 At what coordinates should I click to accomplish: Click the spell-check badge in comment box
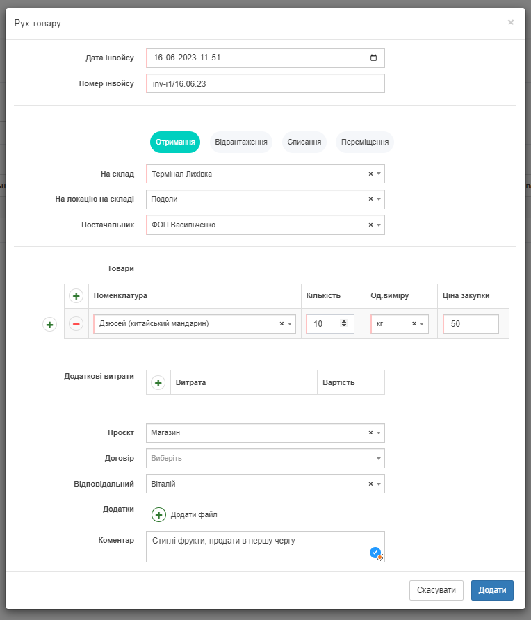click(x=375, y=553)
